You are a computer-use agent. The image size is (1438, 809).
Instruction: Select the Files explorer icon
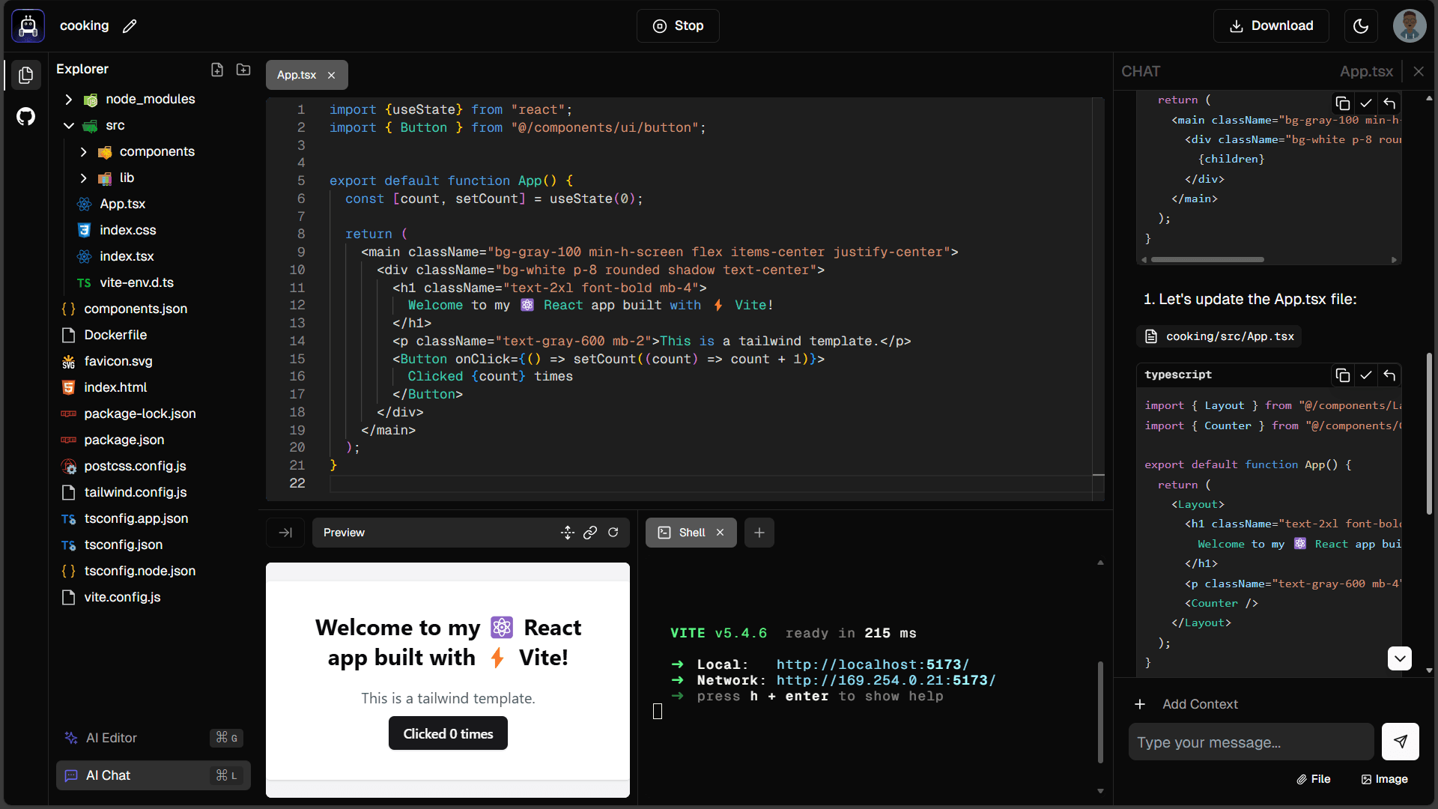pos(26,75)
